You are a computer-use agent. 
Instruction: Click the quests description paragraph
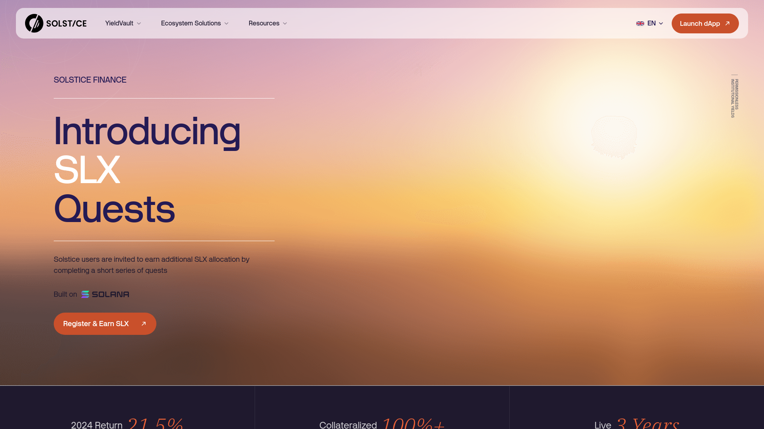coord(152,265)
